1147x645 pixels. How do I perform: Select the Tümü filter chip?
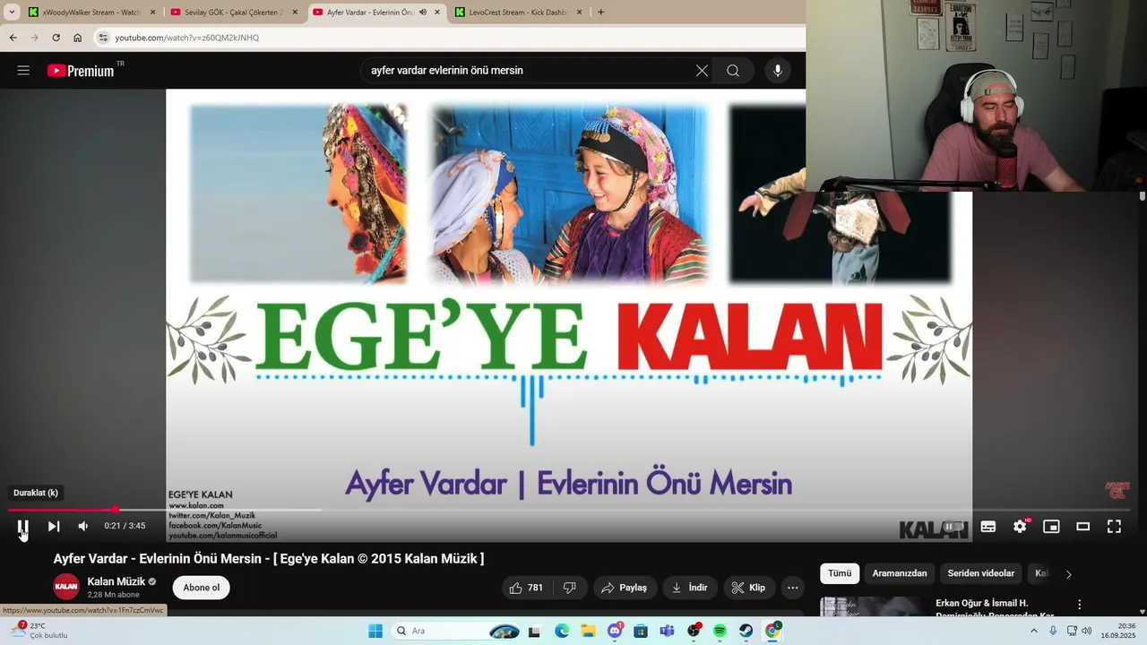click(x=840, y=573)
